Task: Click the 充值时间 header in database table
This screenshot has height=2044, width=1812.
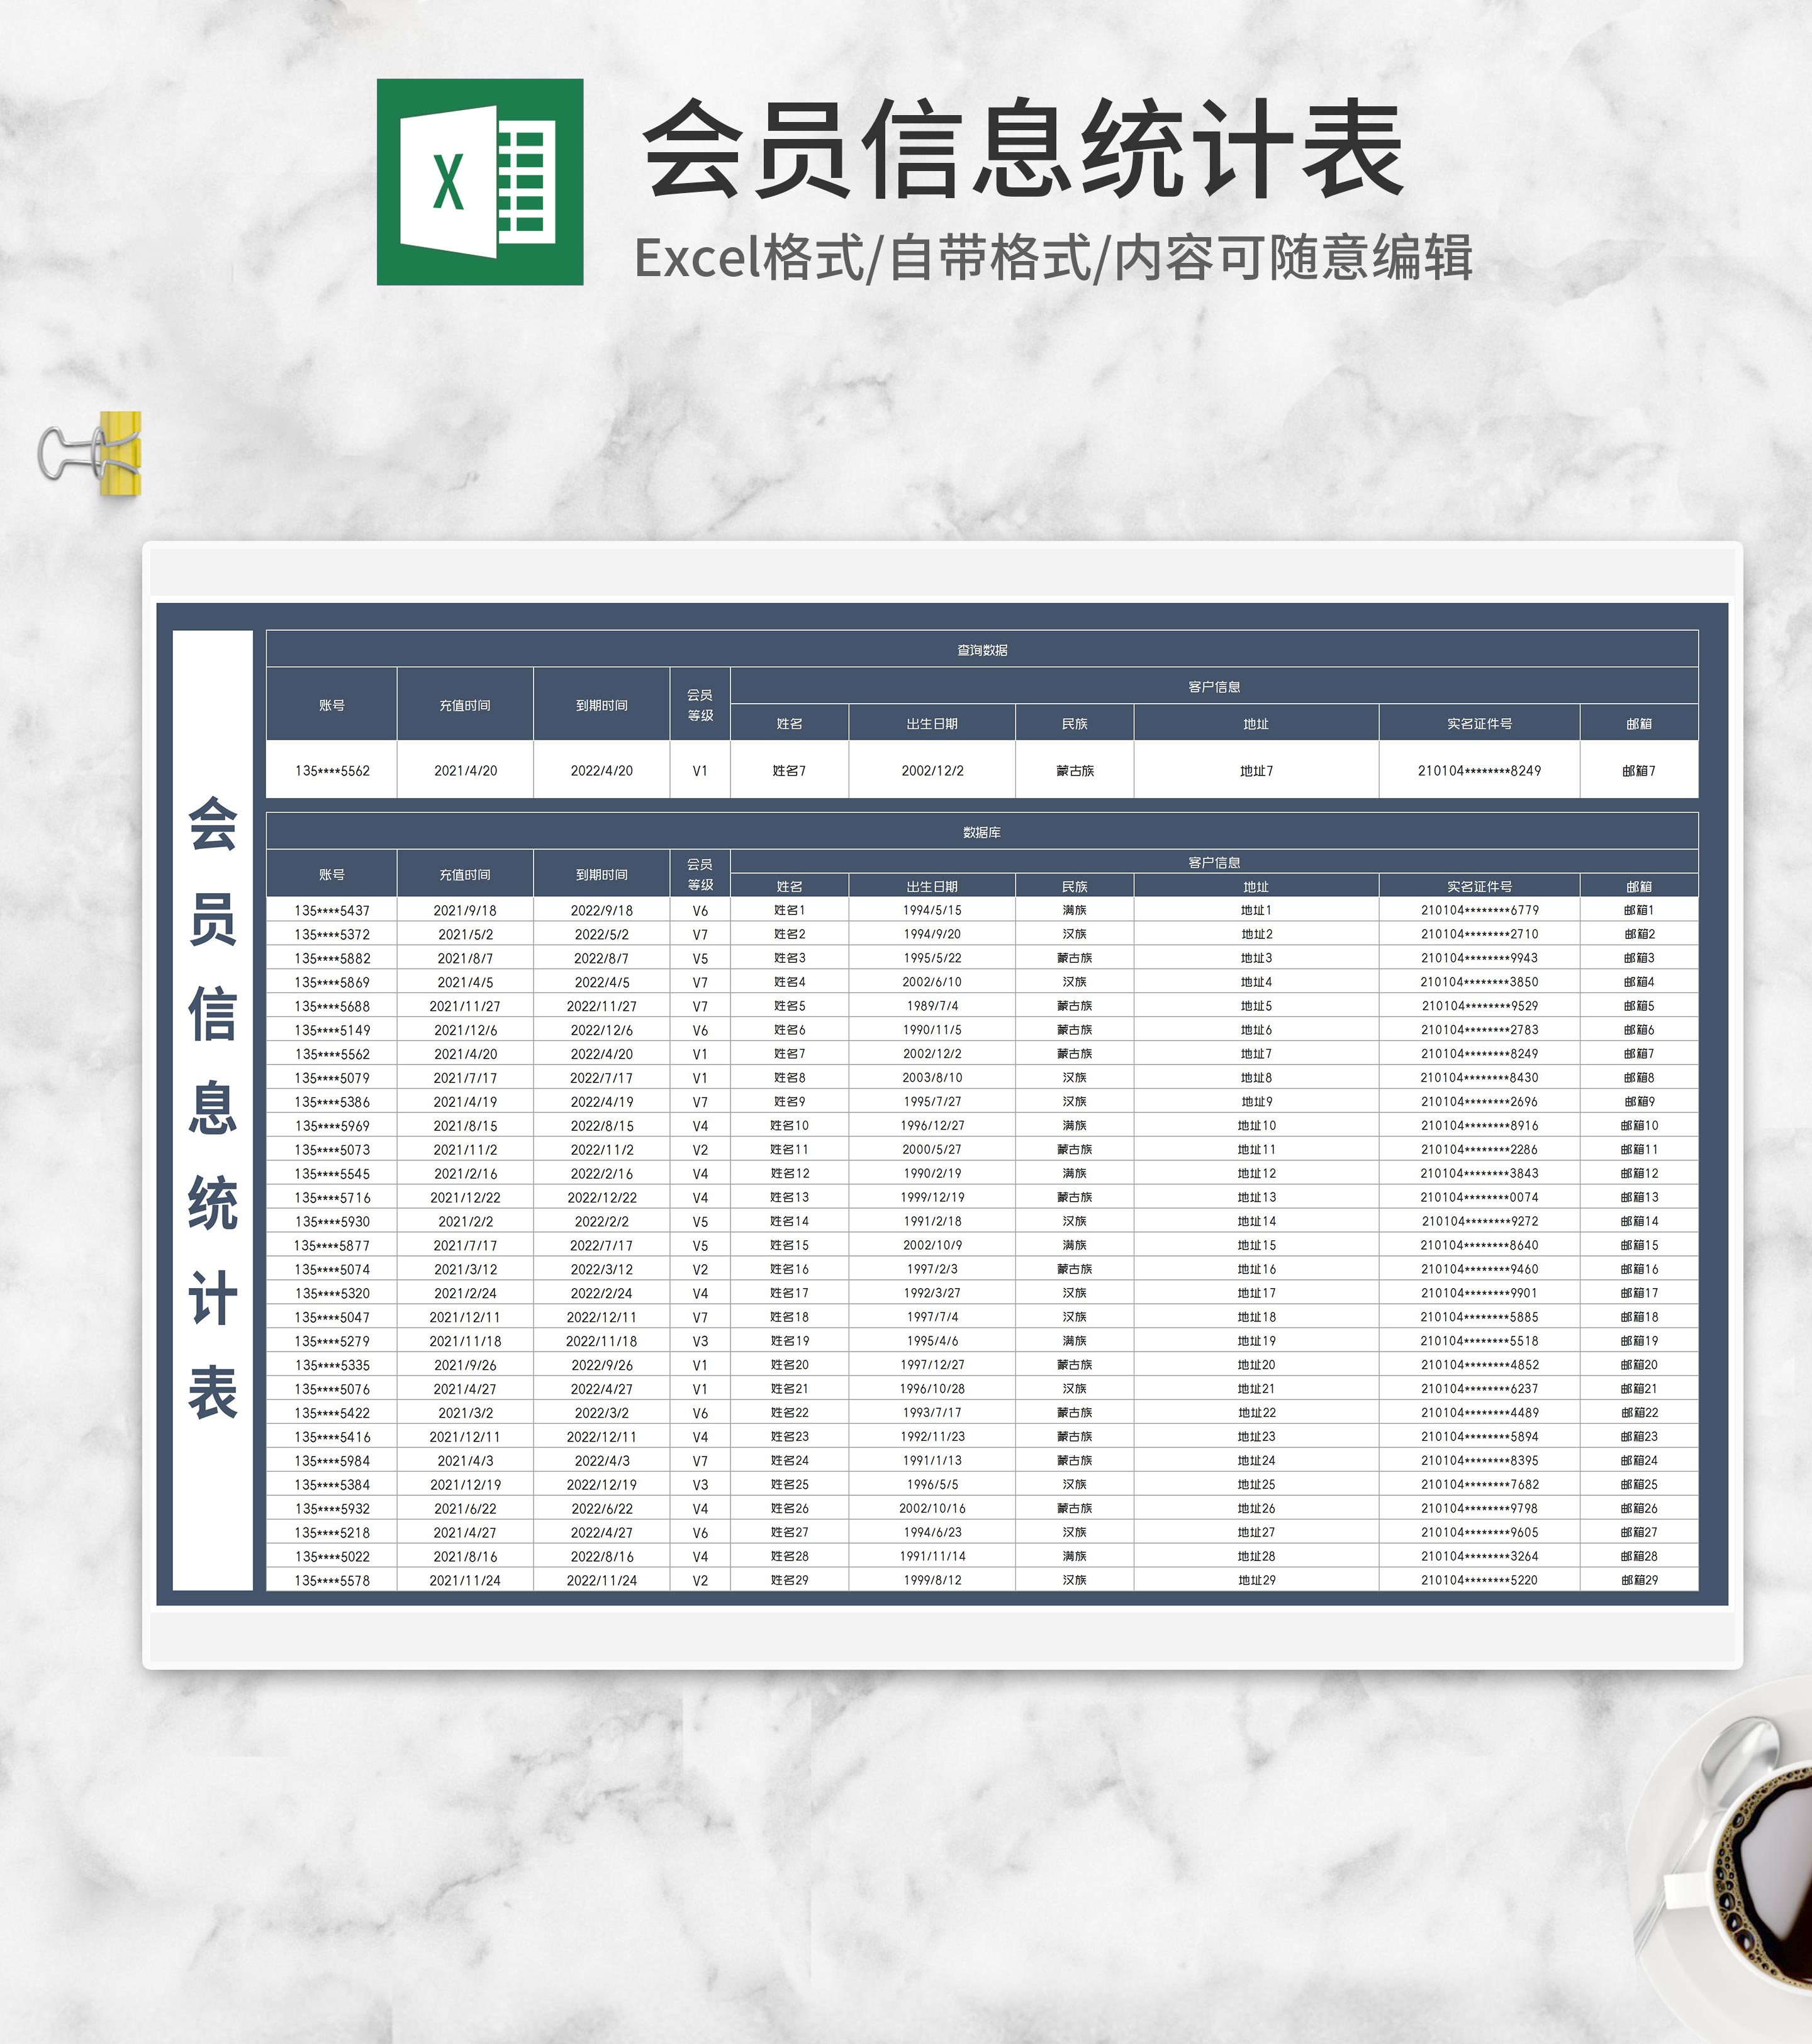Action: (464, 874)
